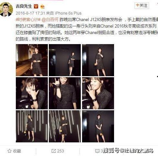Open the first photo, top-left thumbnail
Screen dimensions: 158x156
(32, 60)
